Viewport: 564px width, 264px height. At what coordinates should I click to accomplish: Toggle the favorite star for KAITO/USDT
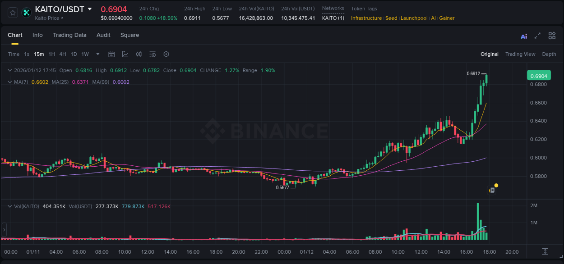pyautogui.click(x=12, y=13)
